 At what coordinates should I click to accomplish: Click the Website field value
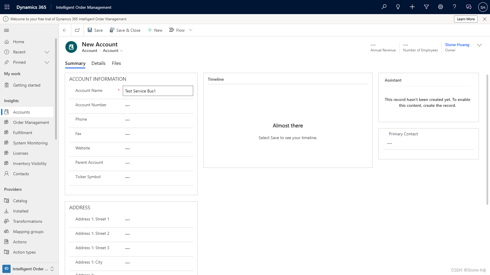click(x=158, y=149)
